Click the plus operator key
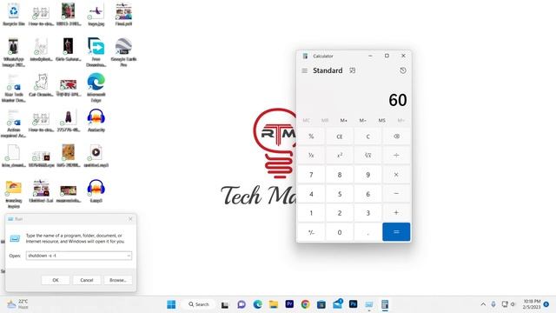The height and width of the screenshot is (313, 556). click(396, 213)
